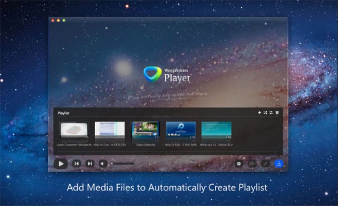
Task: Maximize the player with the green button
Action: (x=64, y=20)
